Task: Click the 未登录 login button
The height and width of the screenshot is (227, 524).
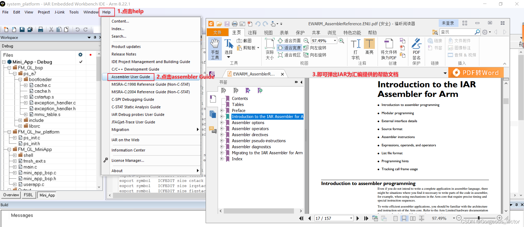Action: tap(448, 23)
